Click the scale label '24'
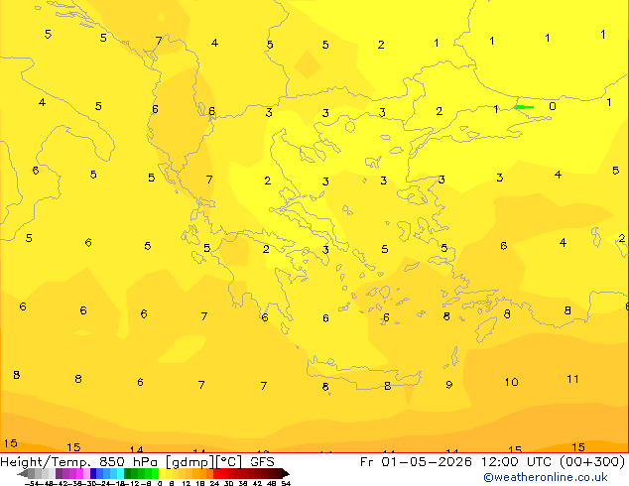The image size is (629, 486). click(x=214, y=483)
